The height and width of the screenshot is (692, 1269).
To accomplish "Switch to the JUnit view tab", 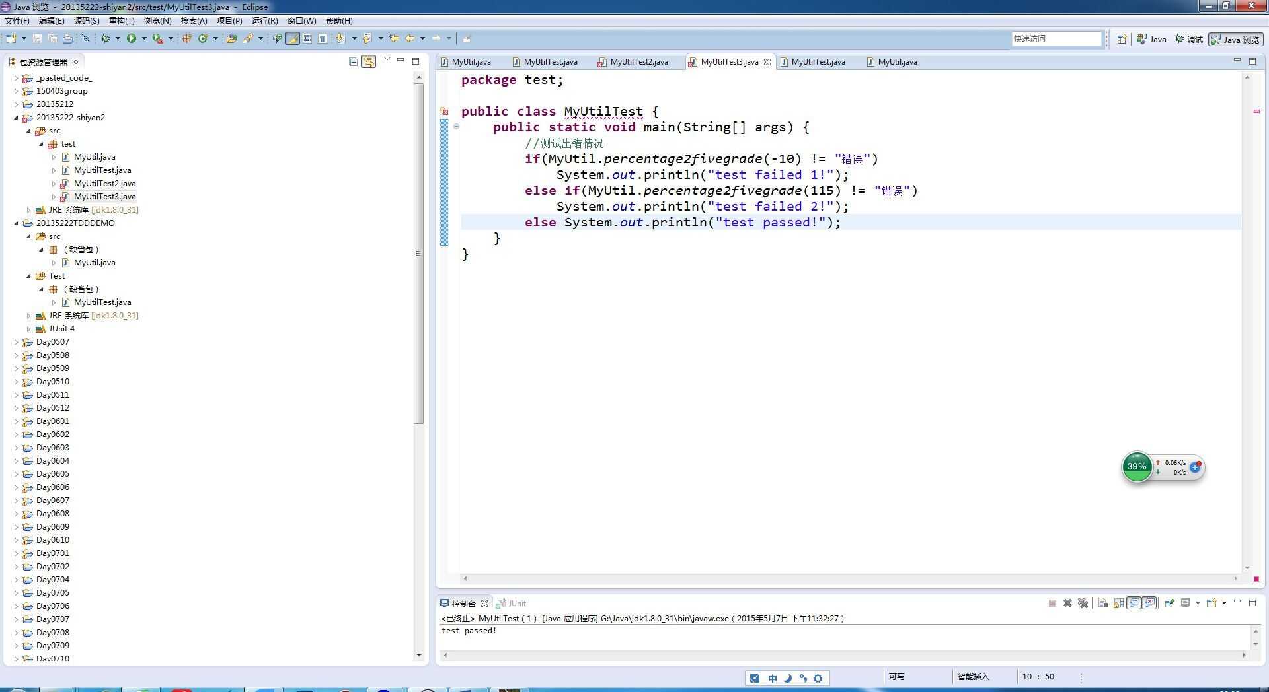I will (x=512, y=604).
